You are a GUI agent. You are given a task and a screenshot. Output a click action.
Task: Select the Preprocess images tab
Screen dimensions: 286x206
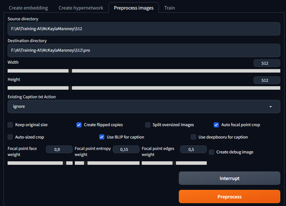(x=134, y=8)
